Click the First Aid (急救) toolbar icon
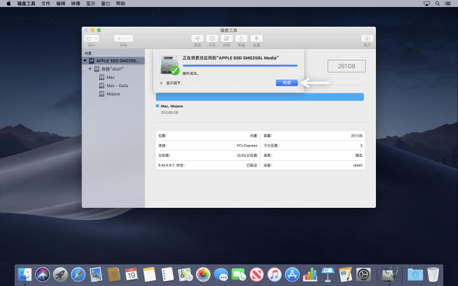458x286 pixels. coord(197,39)
